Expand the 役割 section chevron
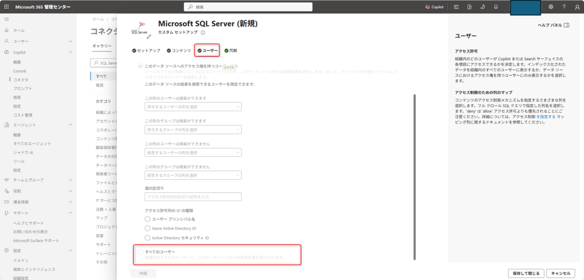 tap(71, 191)
